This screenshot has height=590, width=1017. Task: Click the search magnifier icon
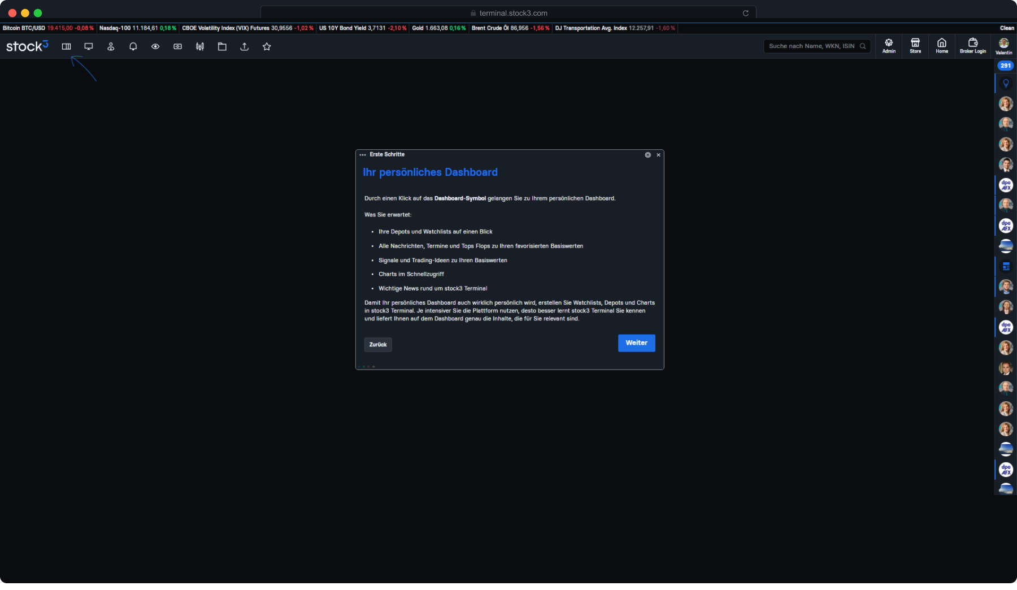(x=863, y=46)
